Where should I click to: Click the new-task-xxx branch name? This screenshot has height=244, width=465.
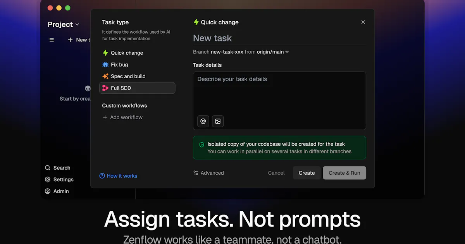click(227, 52)
